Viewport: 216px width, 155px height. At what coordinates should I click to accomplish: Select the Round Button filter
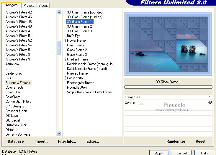(77, 87)
